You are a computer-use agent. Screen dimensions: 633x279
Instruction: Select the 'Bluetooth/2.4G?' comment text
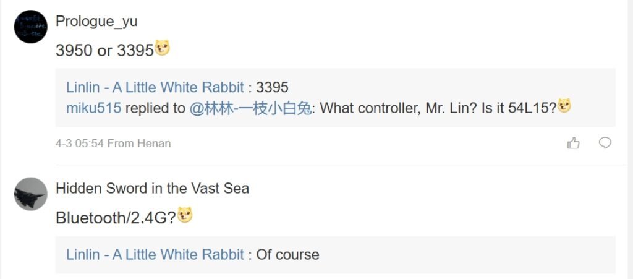coord(116,218)
